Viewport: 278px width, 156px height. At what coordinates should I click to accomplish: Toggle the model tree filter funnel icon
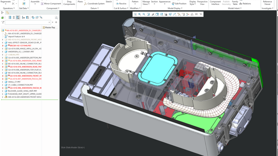pos(3,22)
